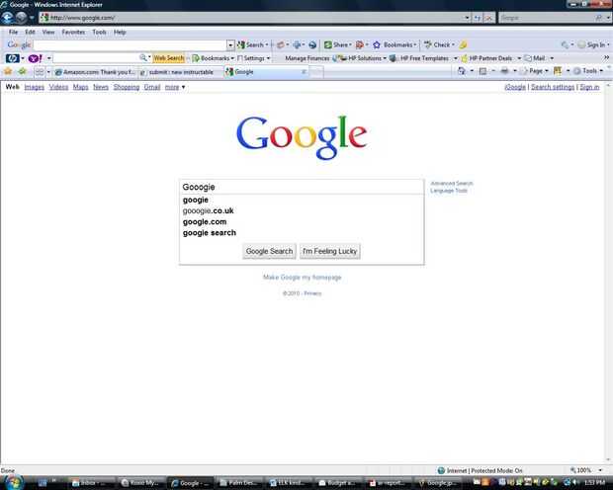This screenshot has height=490, width=613.
Task: Switch to the Amazon.com Thank you tab
Action: pos(95,72)
